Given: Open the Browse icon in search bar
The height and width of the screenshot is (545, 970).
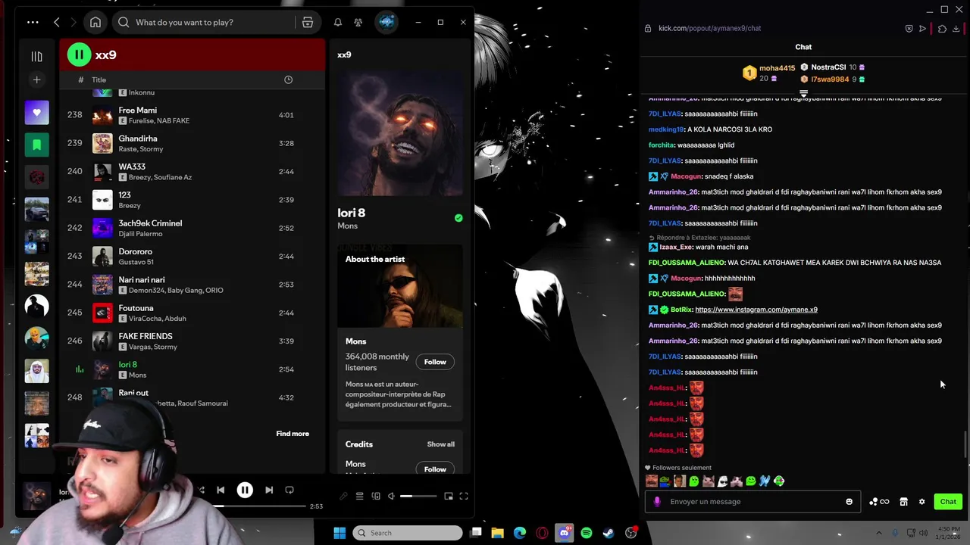Looking at the screenshot, I should (307, 22).
